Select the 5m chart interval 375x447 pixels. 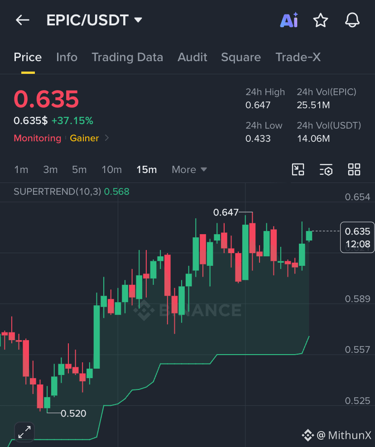(79, 170)
